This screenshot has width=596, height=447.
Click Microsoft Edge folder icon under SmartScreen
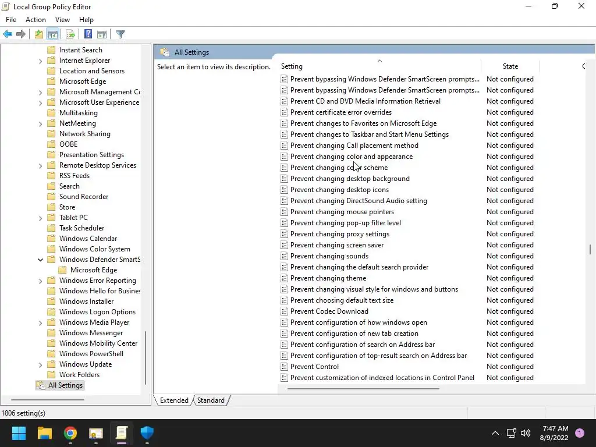(x=63, y=270)
